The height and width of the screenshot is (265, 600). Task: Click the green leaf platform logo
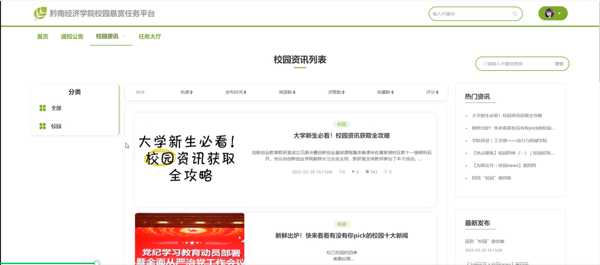40,14
